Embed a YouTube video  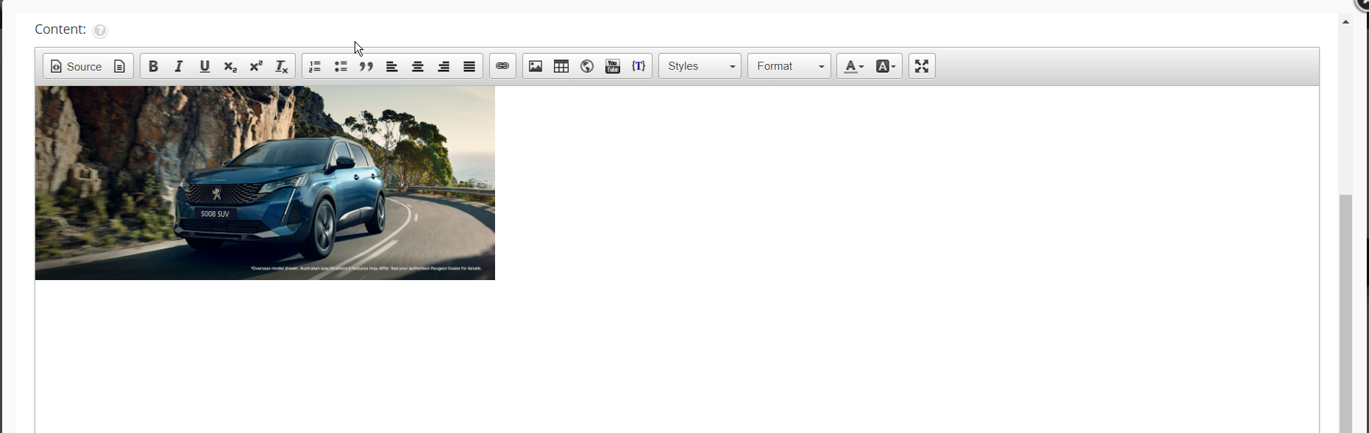[x=613, y=66]
